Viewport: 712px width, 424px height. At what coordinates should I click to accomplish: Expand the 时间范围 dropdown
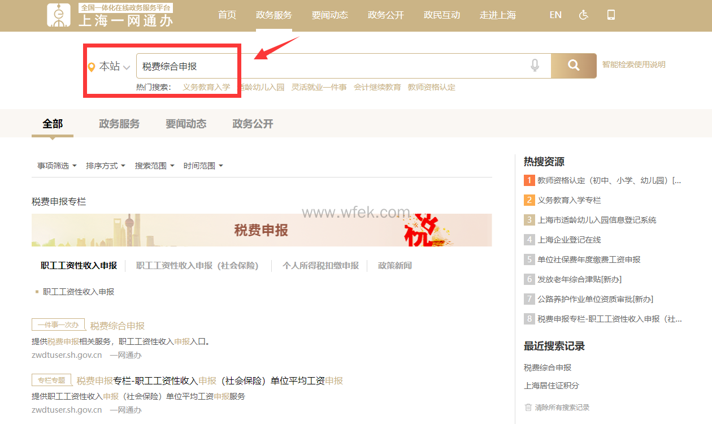[203, 166]
